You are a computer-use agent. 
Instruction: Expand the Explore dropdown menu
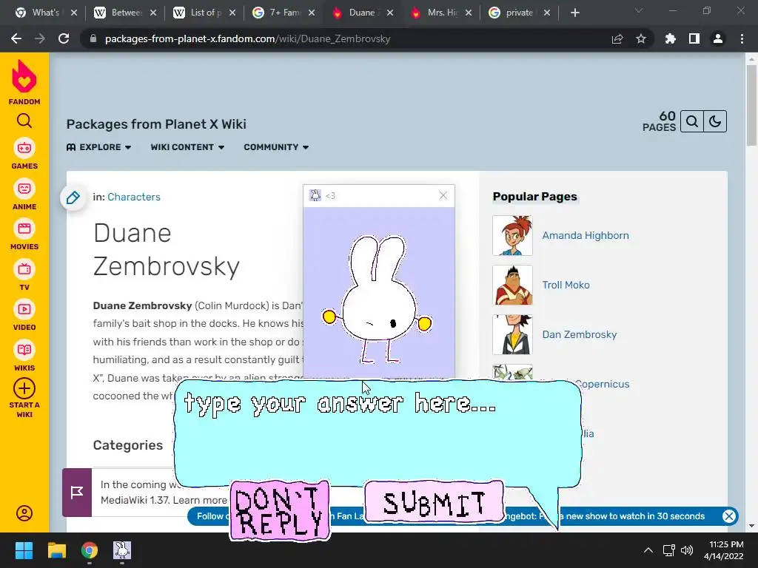(x=98, y=147)
